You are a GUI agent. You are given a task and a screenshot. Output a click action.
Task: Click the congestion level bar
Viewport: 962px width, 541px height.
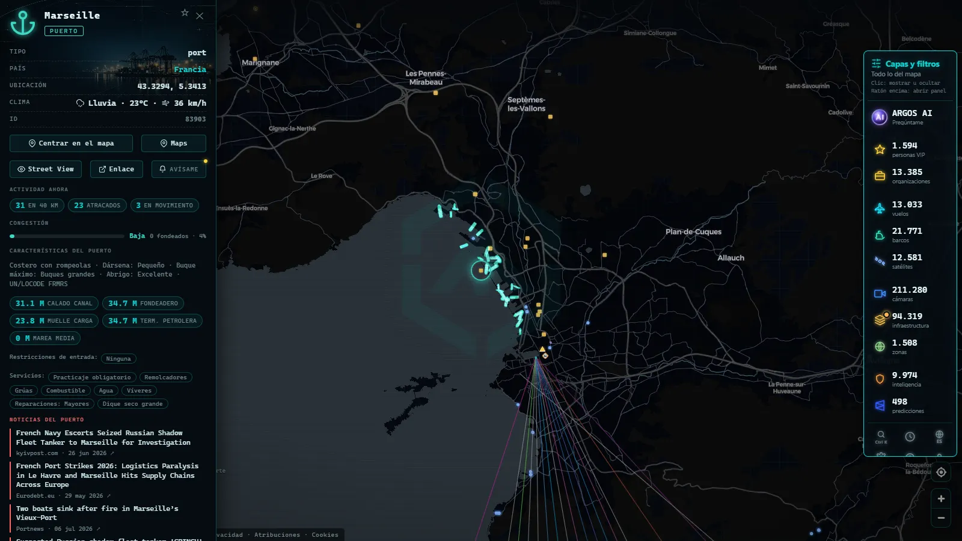pyautogui.click(x=67, y=236)
